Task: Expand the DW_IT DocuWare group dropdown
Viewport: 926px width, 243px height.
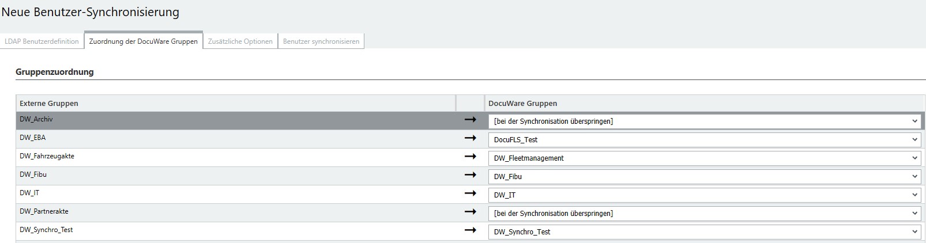Action: (704, 195)
